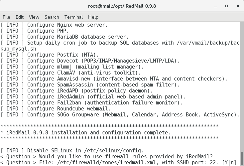Screen dimensions: 244x166
Task: Click the 'Configure Roundcube webmail' line
Action: click(56, 109)
